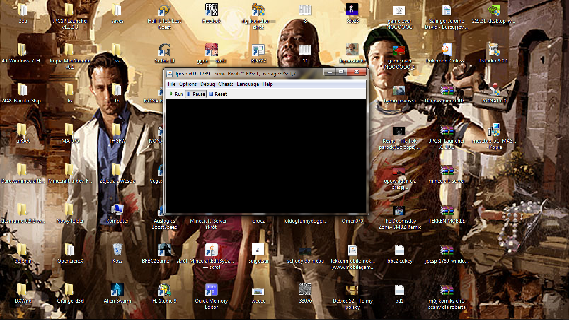This screenshot has width=569, height=320.
Task: Open the Help menu
Action: click(267, 84)
